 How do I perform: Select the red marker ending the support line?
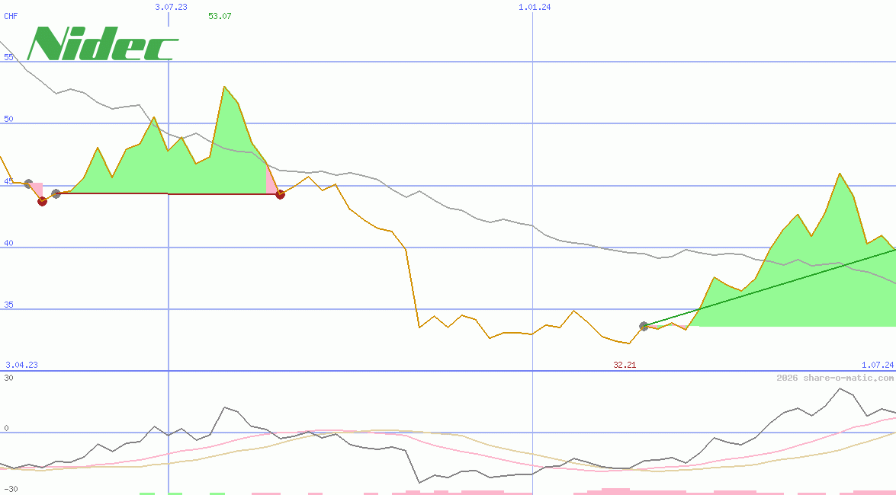click(280, 195)
